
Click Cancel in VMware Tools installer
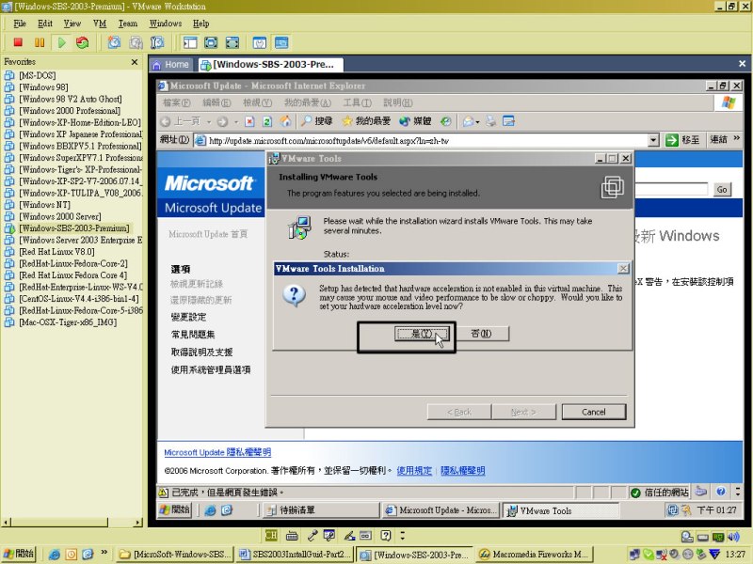(x=594, y=412)
